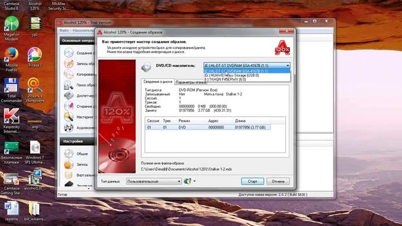Open the amp file on the desktop

(35, 123)
